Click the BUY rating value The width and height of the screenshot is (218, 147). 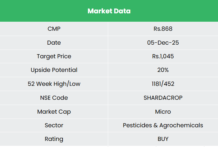coord(163,139)
